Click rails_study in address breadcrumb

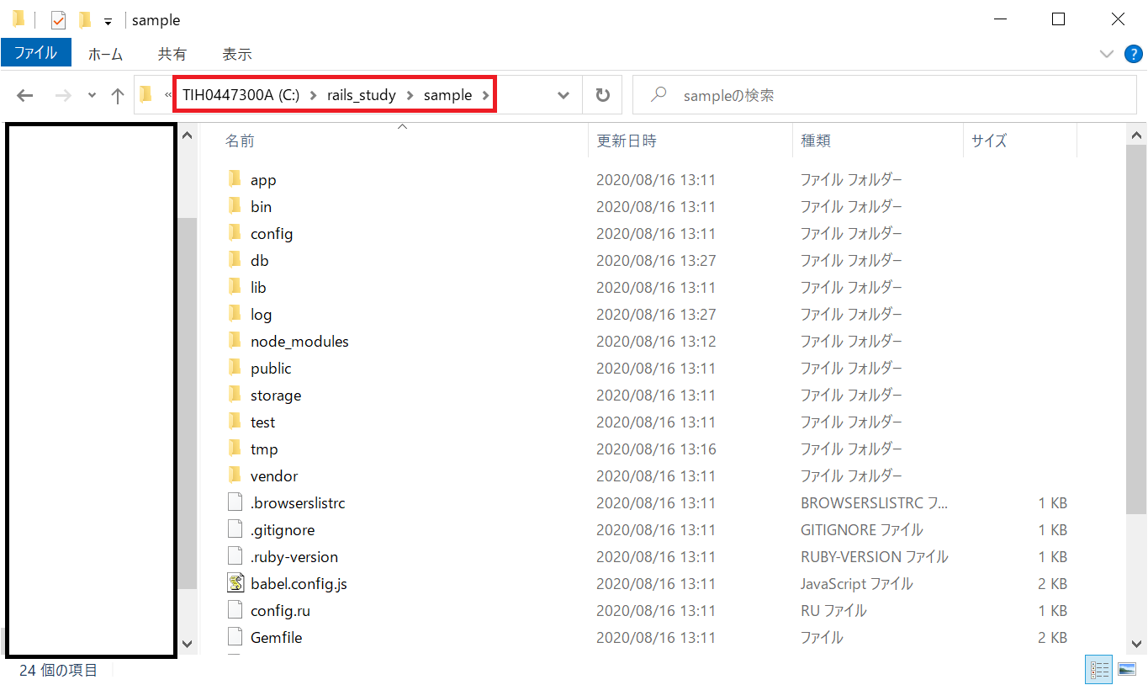pyautogui.click(x=362, y=95)
